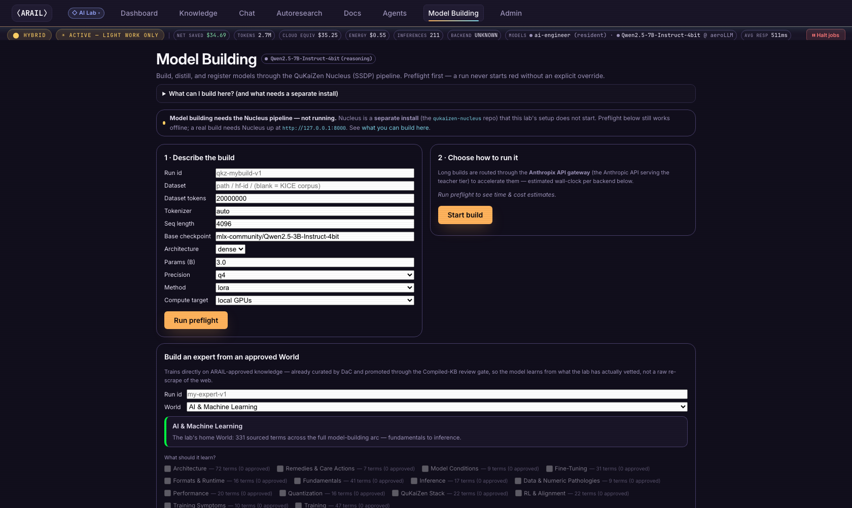Click the Halt jobs button

[826, 35]
